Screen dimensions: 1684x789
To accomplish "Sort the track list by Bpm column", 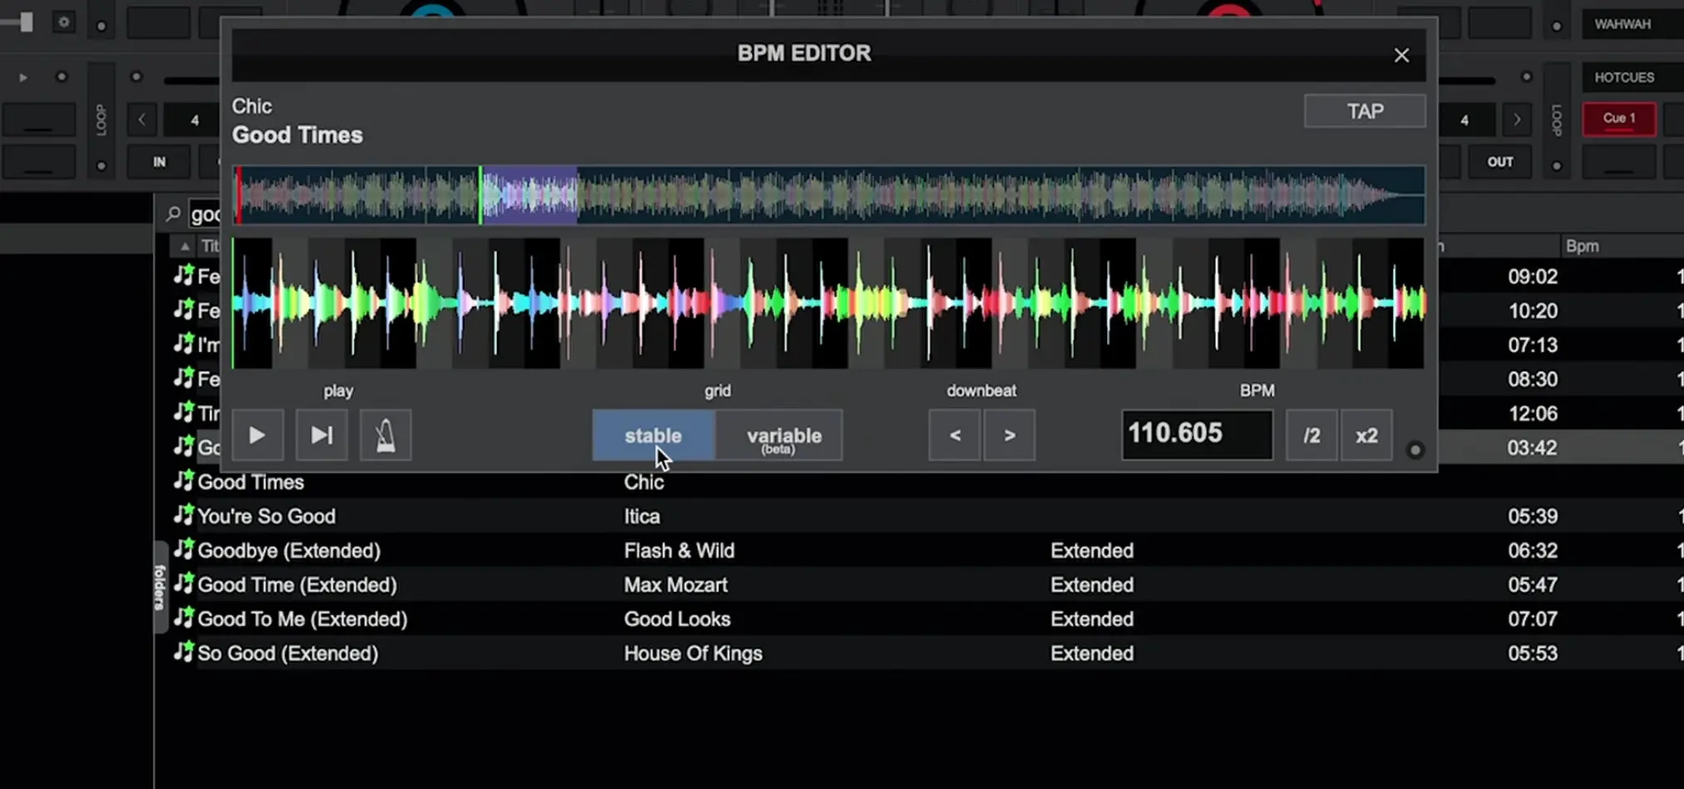I will click(1581, 246).
